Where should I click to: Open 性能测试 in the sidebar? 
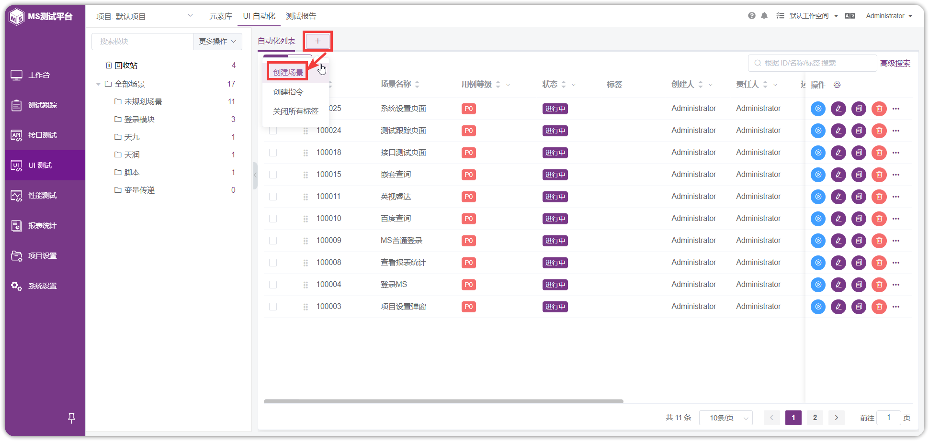click(x=45, y=196)
